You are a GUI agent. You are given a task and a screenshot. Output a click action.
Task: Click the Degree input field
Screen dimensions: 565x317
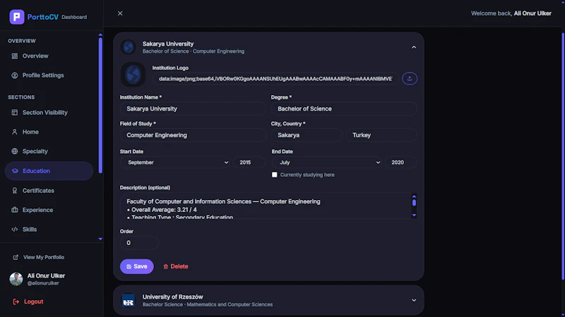click(344, 108)
